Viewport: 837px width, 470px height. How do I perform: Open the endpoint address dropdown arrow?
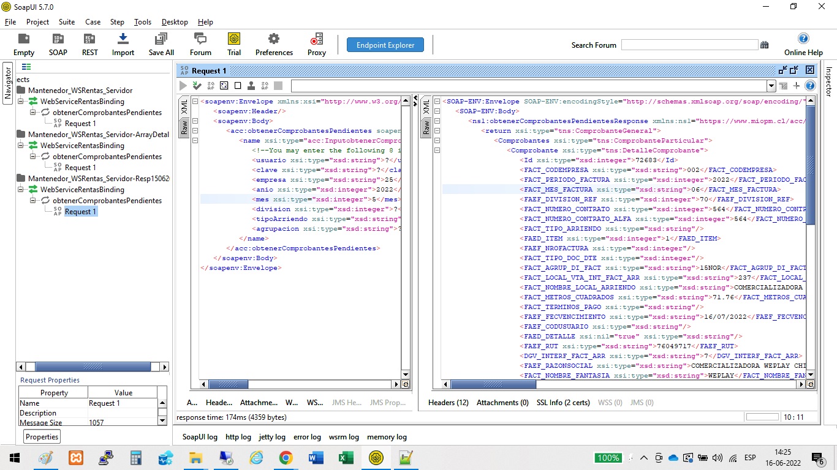coord(771,86)
